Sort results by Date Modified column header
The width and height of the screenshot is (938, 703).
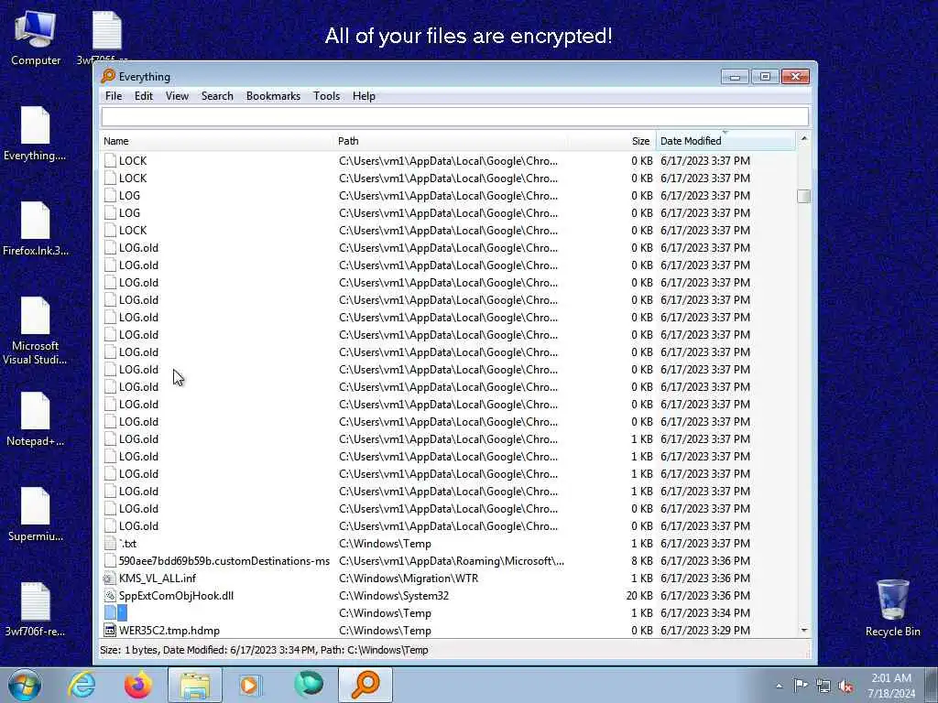(725, 141)
